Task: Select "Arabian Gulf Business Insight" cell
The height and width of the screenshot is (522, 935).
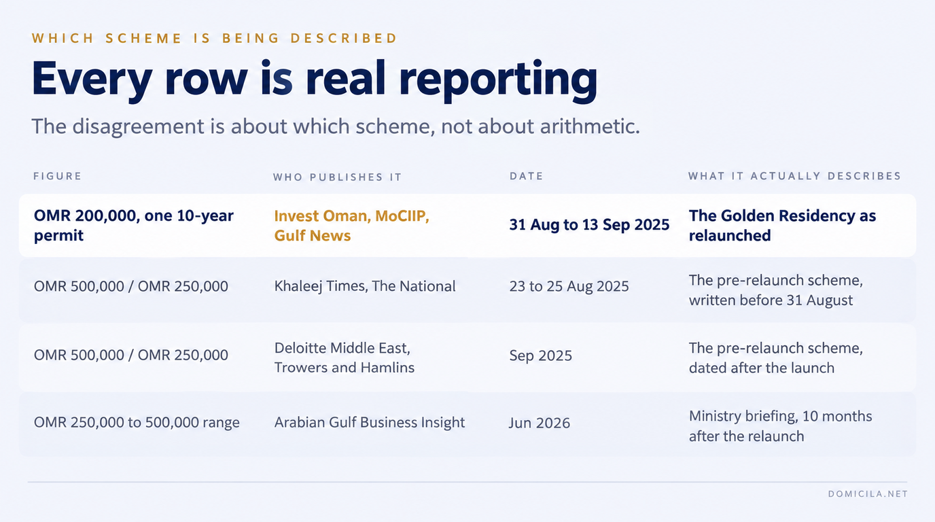Action: tap(370, 422)
